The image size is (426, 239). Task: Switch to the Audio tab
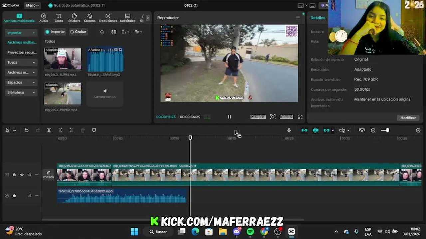pyautogui.click(x=44, y=18)
